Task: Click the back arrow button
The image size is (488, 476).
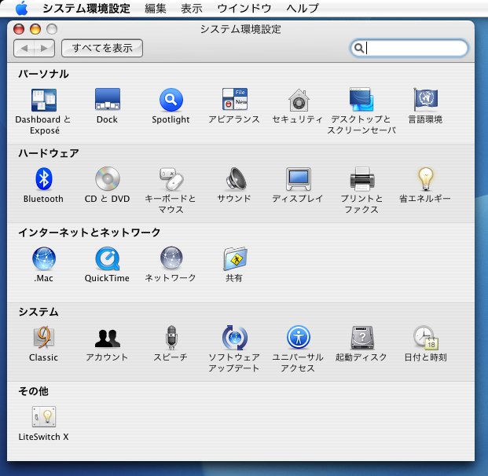Action: pyautogui.click(x=24, y=48)
